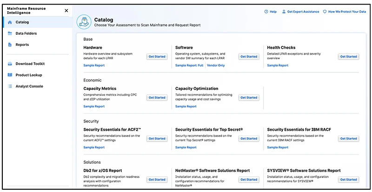This screenshot has width=372, height=192.
Task: Click Get Started for Capacity Optimization
Action: coord(249,97)
